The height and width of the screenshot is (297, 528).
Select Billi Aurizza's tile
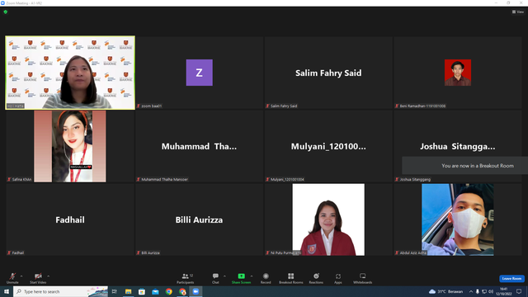pos(199,219)
